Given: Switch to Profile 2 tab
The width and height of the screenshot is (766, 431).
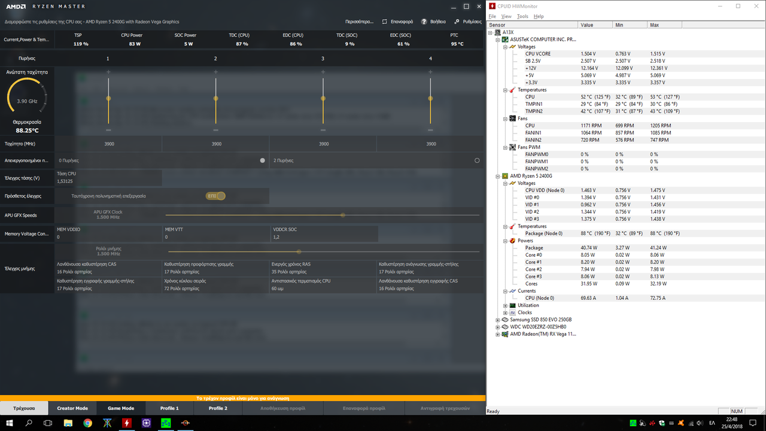Looking at the screenshot, I should pyautogui.click(x=218, y=408).
